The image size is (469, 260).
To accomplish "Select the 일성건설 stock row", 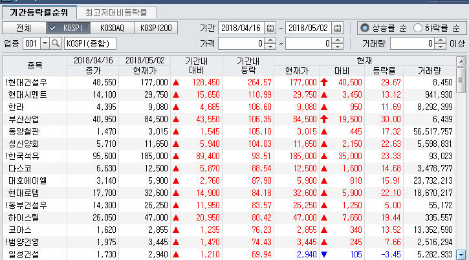I will [x=229, y=254].
